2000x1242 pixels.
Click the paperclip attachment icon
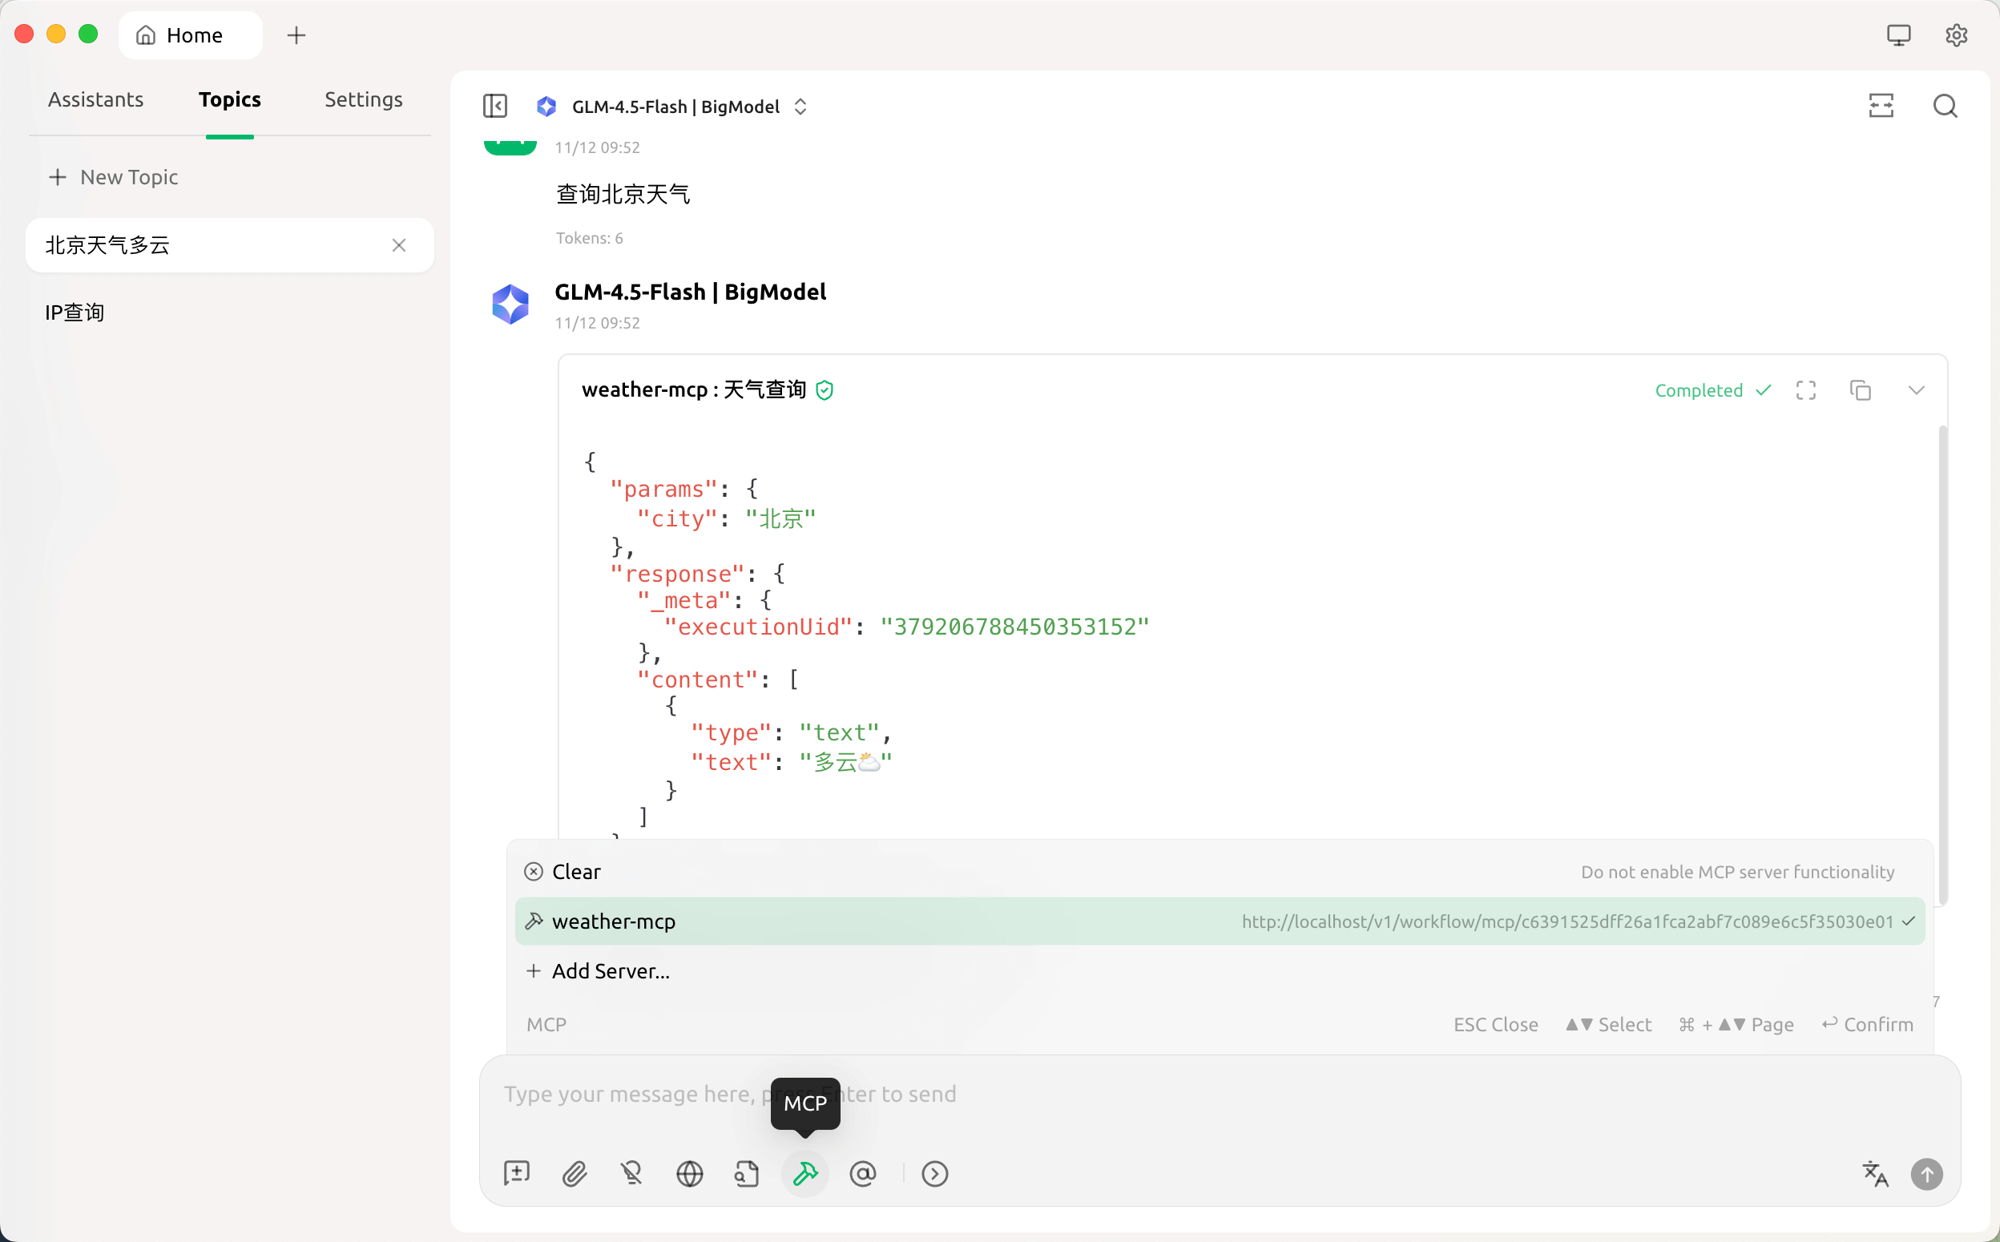point(575,1174)
